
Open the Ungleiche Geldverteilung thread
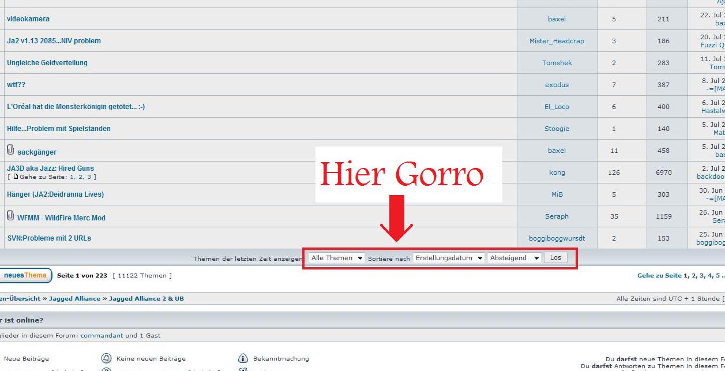click(x=47, y=63)
